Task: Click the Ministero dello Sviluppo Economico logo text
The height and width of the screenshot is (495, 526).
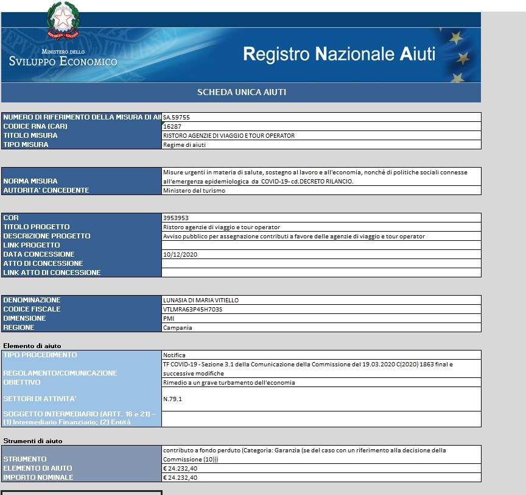Action: 63,59
